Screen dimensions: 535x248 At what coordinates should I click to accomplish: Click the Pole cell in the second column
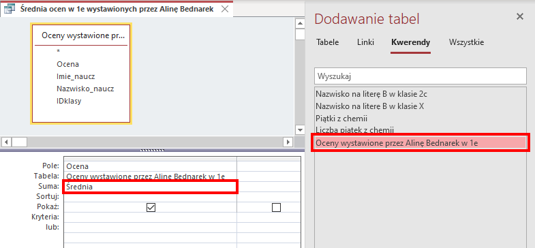coord(269,166)
